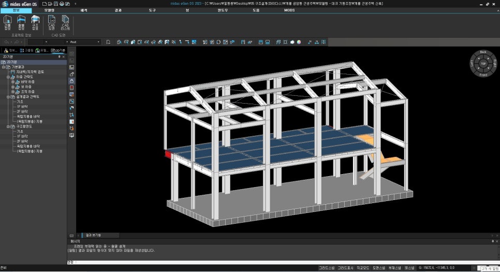Select 지내력/지지력 검토 tree item
500x272 pixels.
click(30, 72)
